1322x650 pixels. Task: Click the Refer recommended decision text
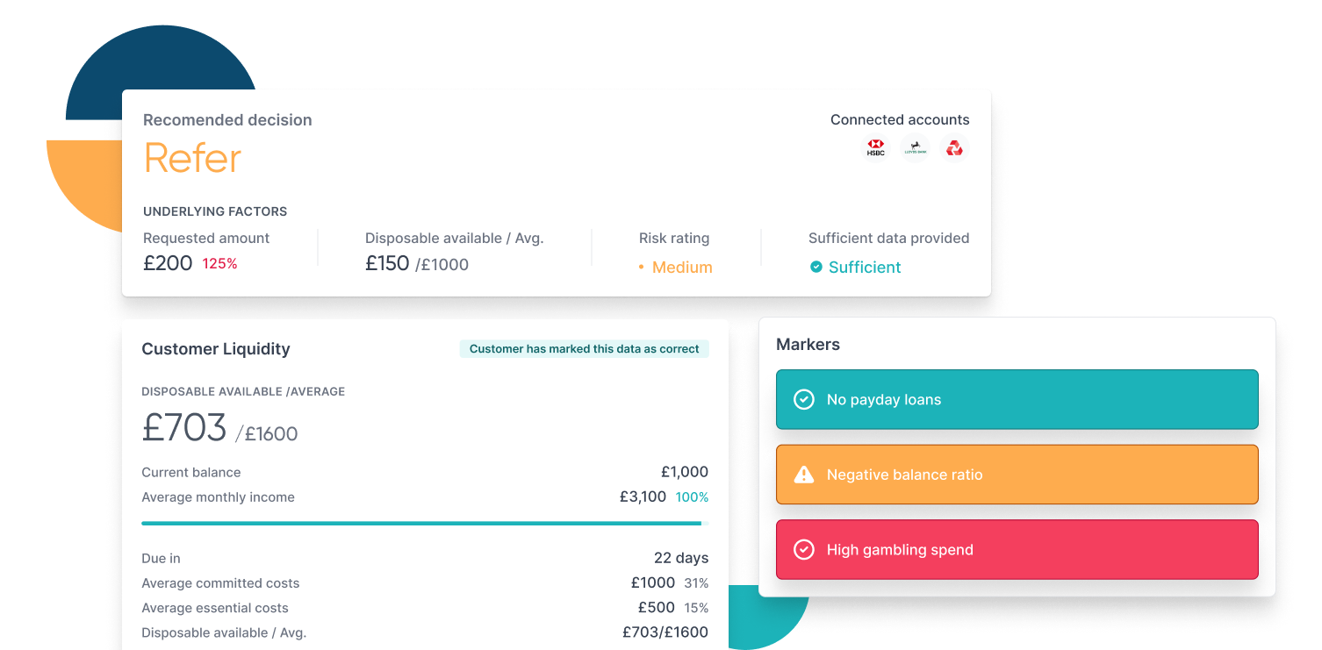pyautogui.click(x=193, y=159)
